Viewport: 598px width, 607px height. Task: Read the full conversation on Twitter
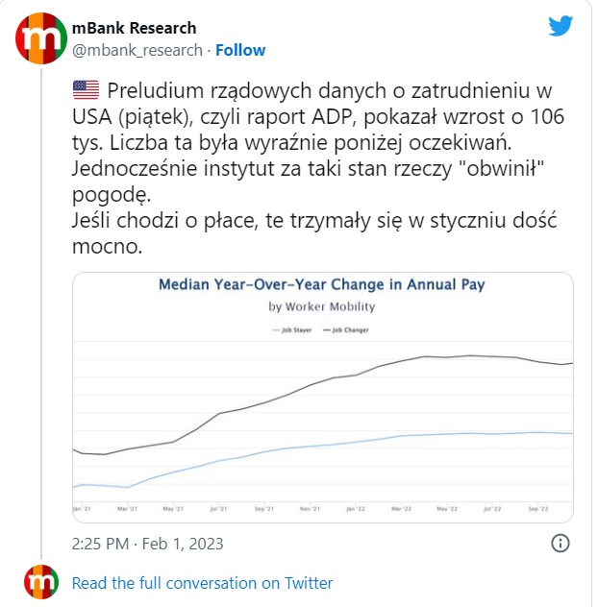click(x=202, y=583)
